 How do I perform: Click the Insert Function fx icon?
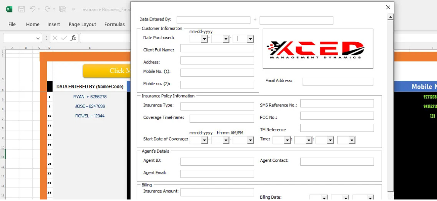pos(73,38)
